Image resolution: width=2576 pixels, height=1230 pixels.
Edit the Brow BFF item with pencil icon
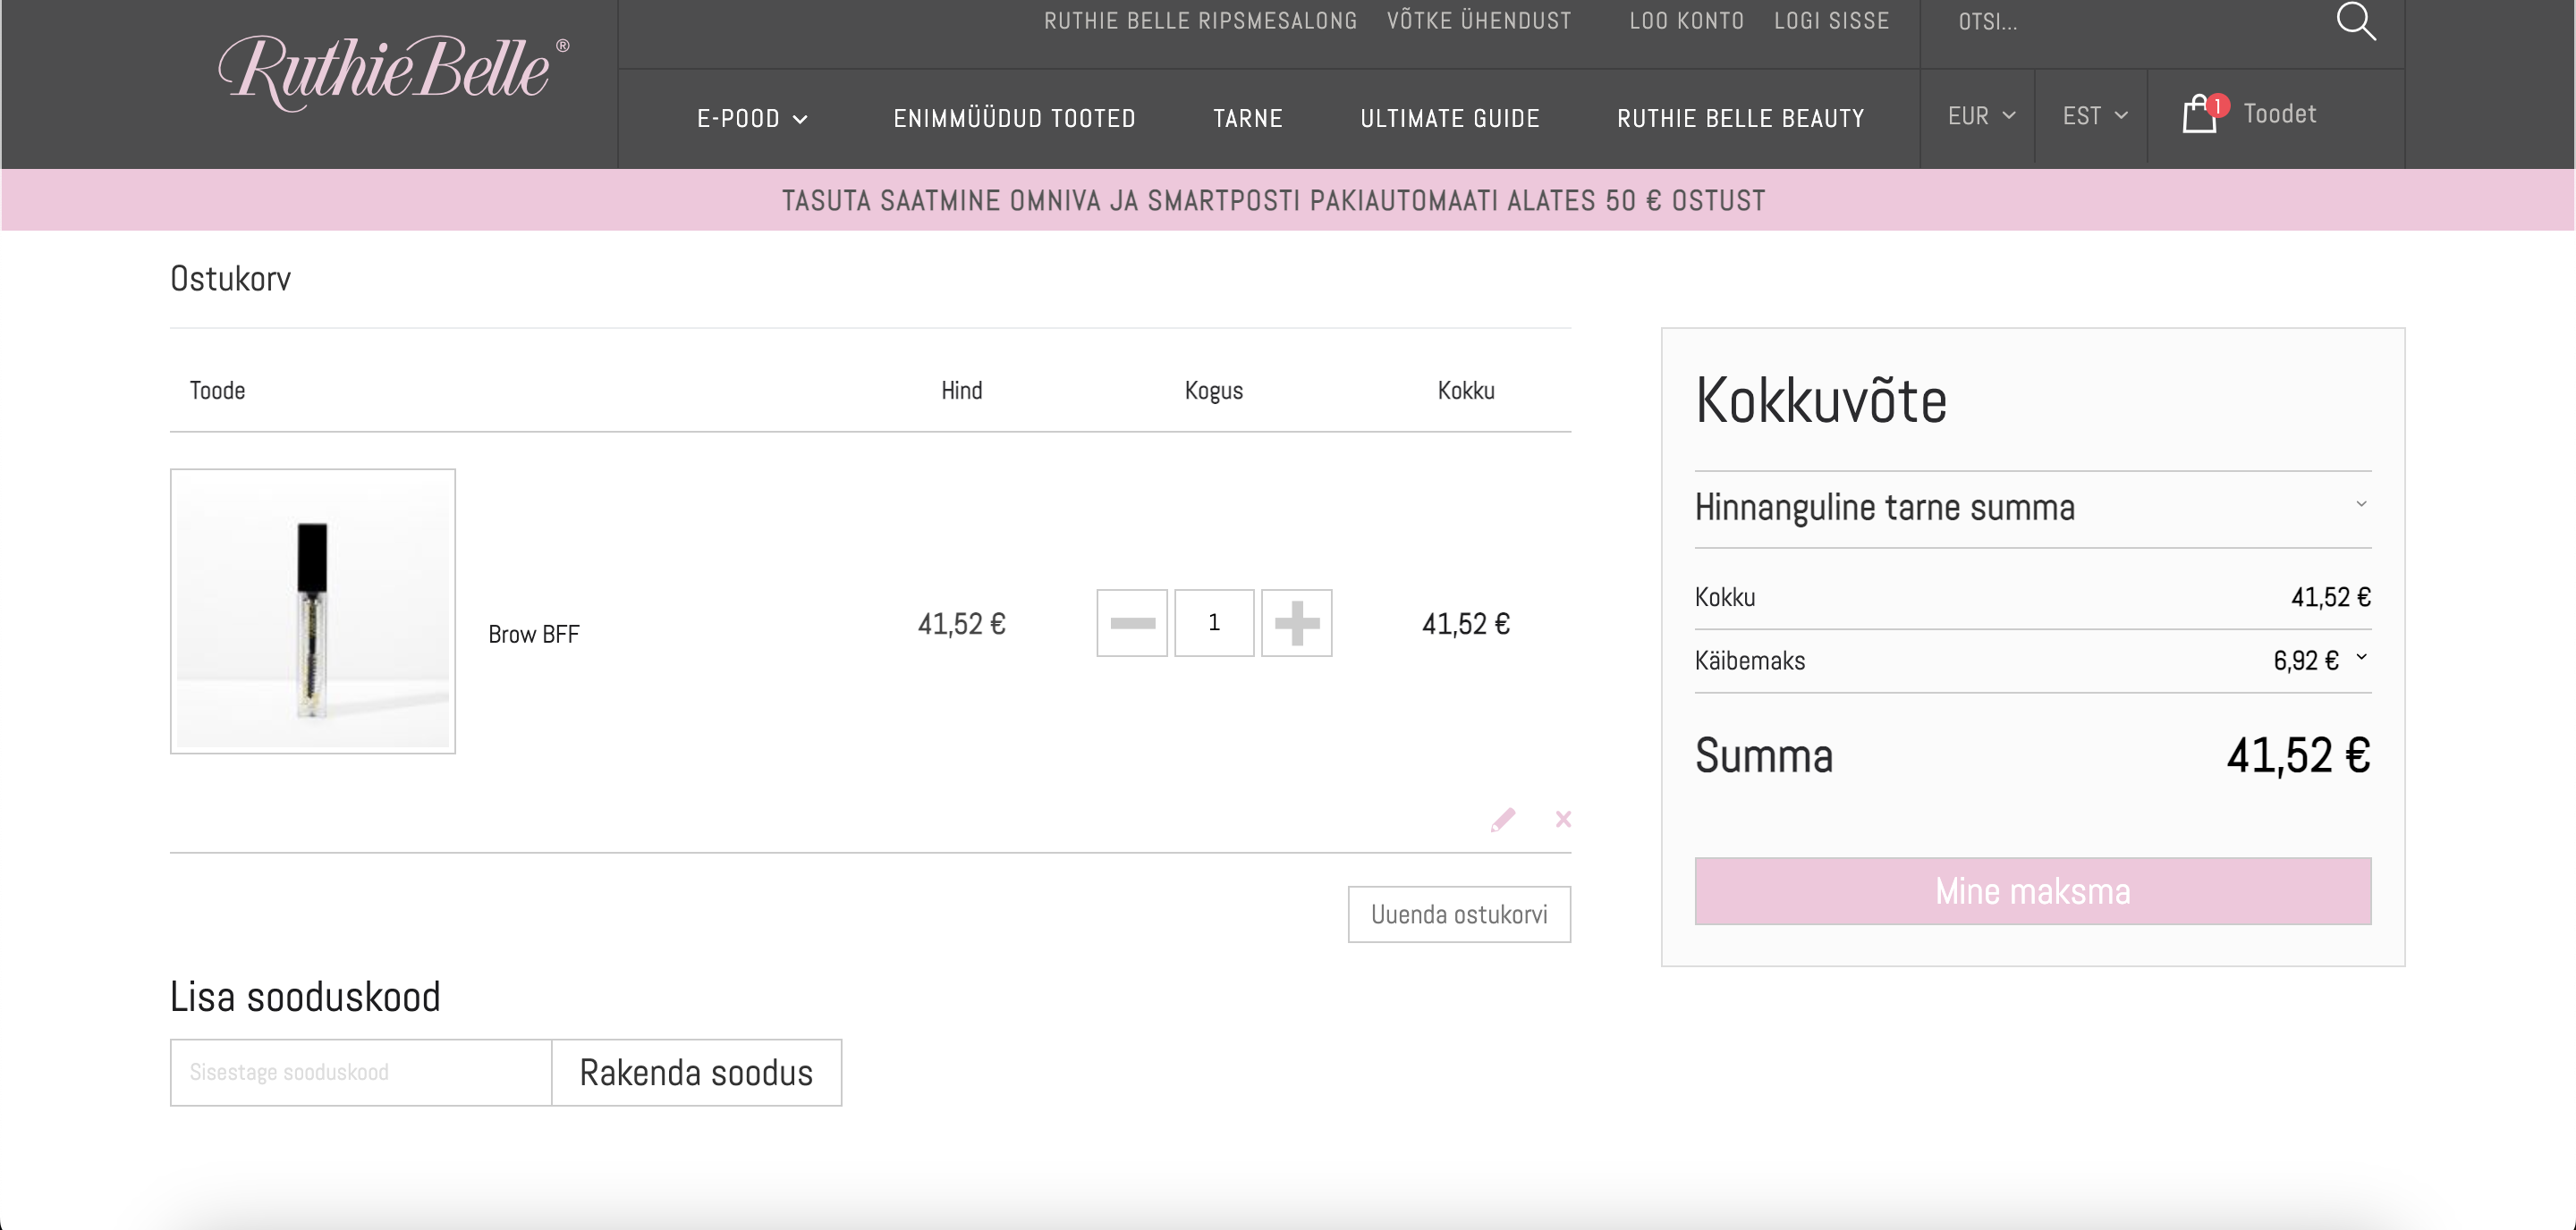tap(1503, 820)
